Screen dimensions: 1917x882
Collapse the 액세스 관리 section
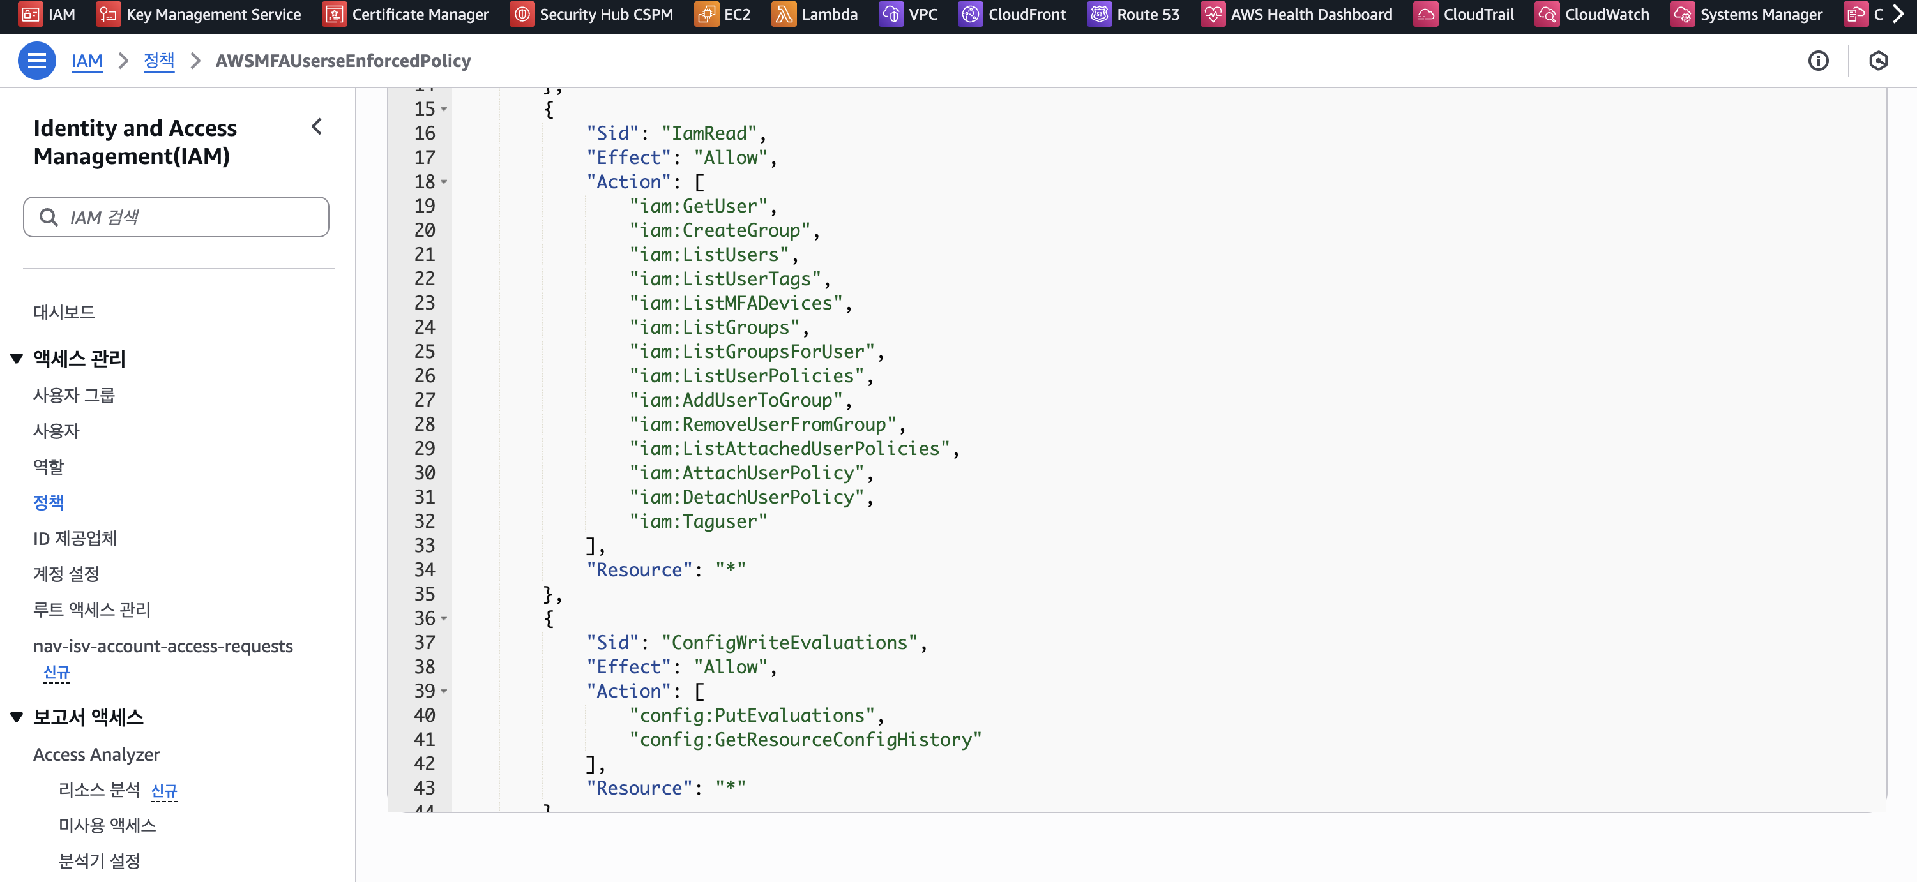click(17, 359)
